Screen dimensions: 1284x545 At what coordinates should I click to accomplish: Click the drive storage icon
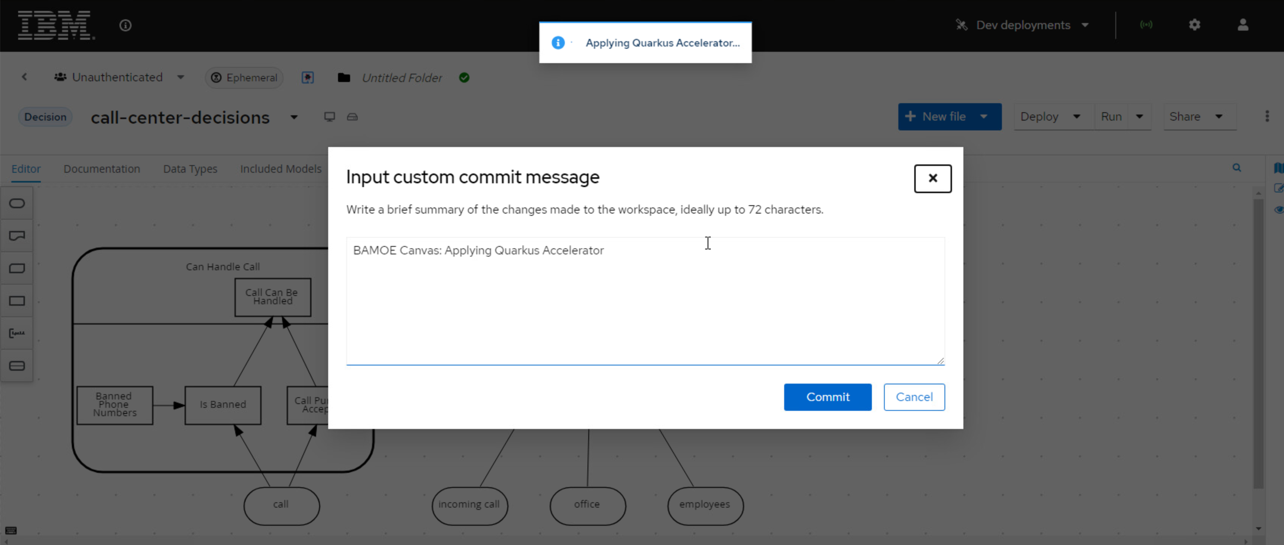[352, 116]
